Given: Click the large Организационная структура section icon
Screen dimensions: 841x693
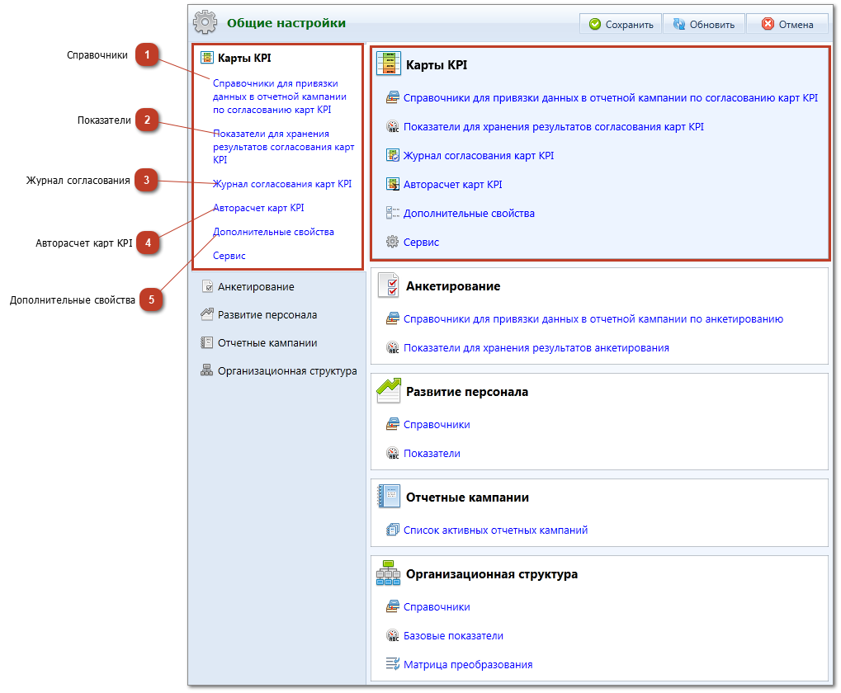Looking at the screenshot, I should [389, 573].
